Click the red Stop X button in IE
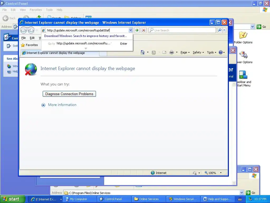 click(x=144, y=30)
